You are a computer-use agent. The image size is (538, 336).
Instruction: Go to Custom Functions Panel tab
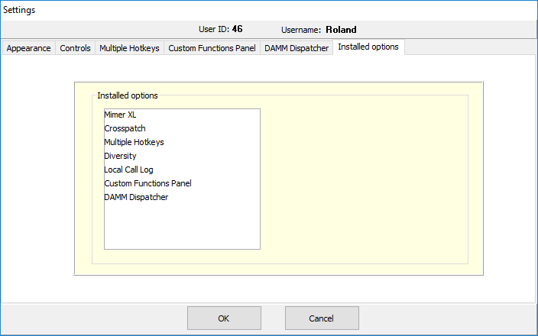pos(212,48)
